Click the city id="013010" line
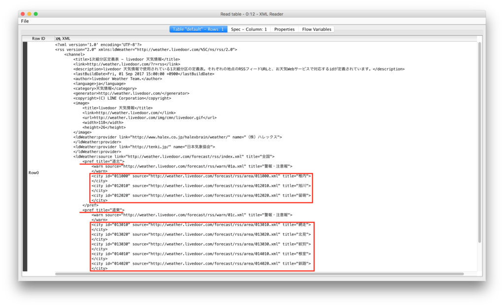Image resolution: width=504 pixels, height=307 pixels. (201, 224)
